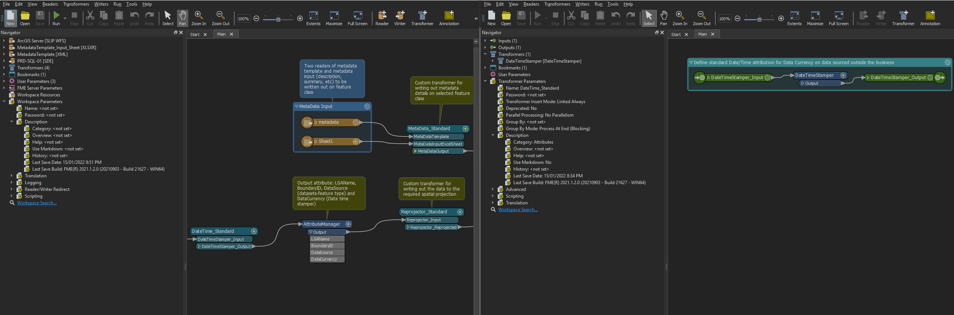Image resolution: width=954 pixels, height=315 pixels.
Task: Collapse Transformer Parameters in right Navigator
Action: coord(485,81)
